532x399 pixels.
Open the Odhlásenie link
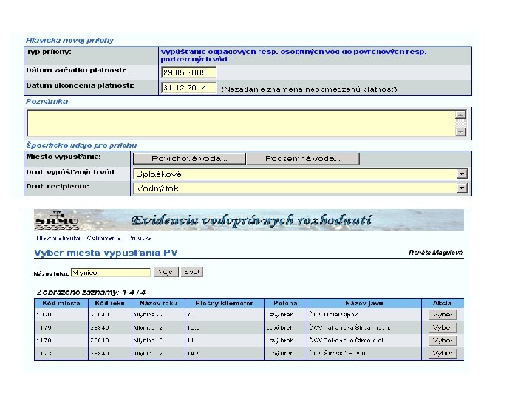103,238
